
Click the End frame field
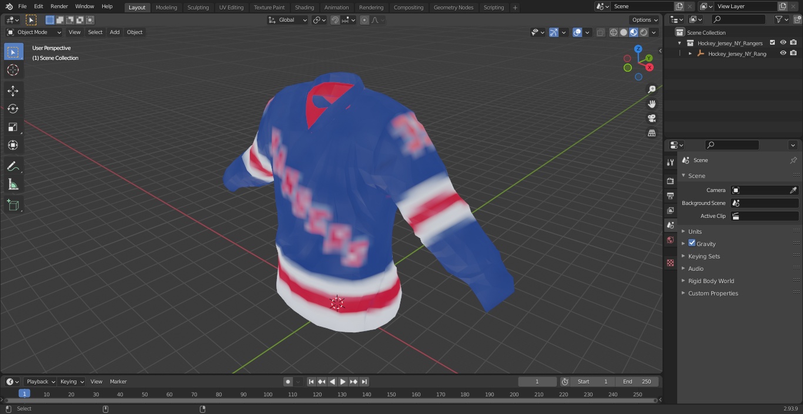point(637,382)
